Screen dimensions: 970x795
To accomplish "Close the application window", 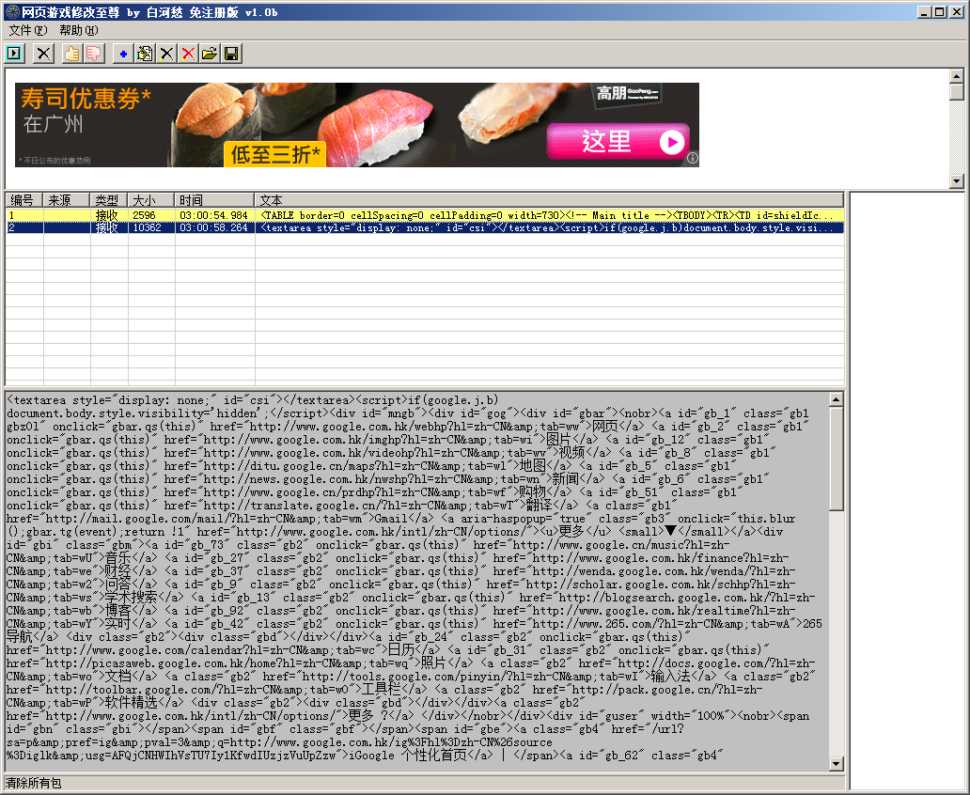I will point(957,11).
